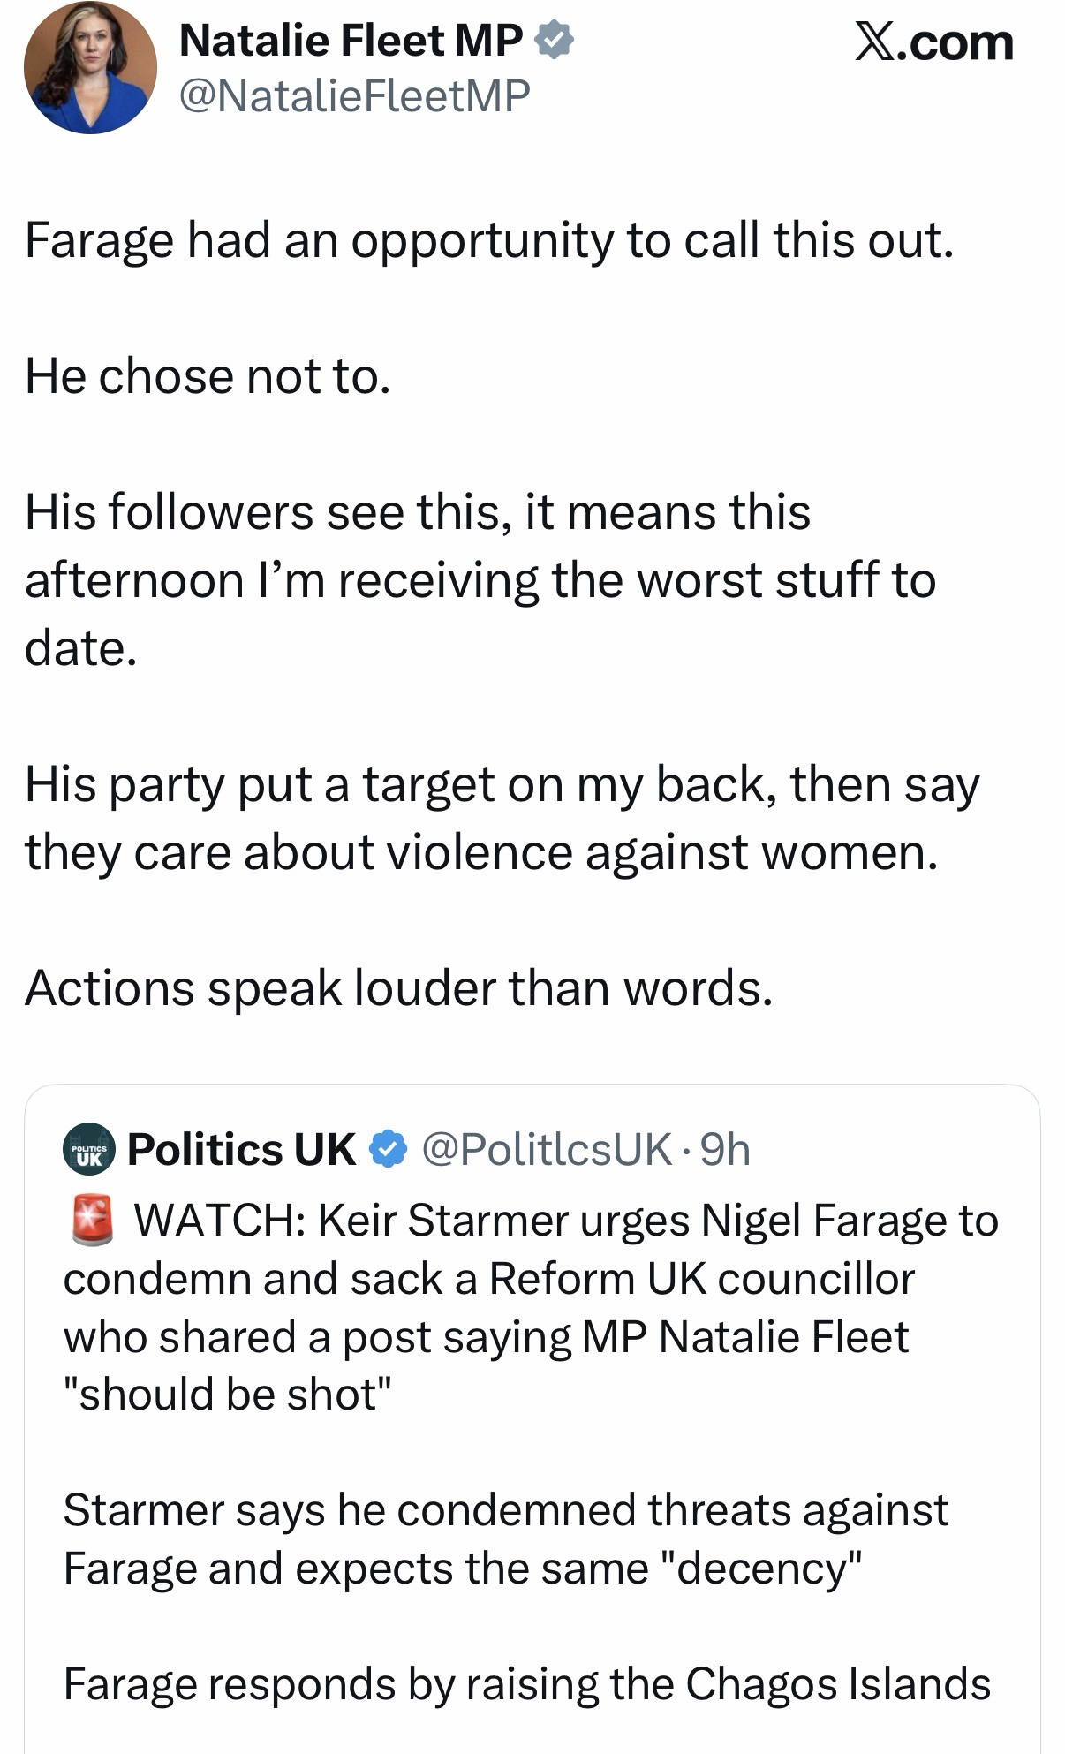Click the Politics UK account name
Viewport: 1065px width, 1754px height.
pyautogui.click(x=241, y=1150)
